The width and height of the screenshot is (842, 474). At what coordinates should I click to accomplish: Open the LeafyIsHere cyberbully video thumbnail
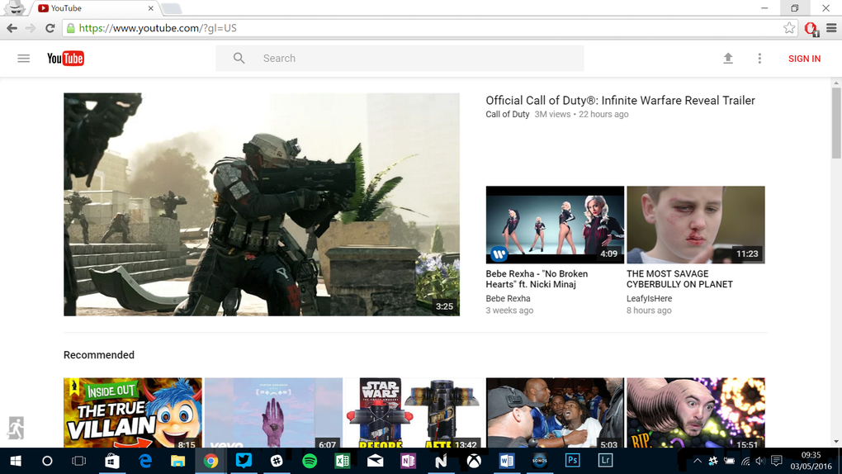coord(695,225)
